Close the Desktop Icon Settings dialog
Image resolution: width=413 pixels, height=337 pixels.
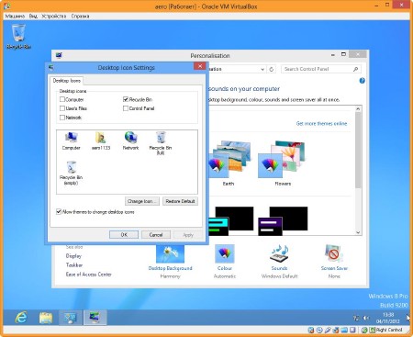(x=200, y=66)
